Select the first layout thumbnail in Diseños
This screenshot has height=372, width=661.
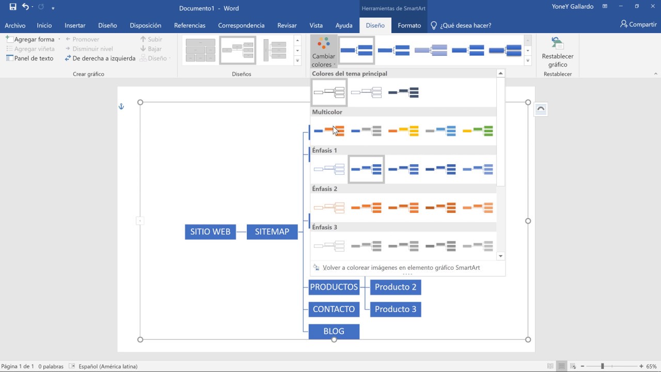click(200, 50)
